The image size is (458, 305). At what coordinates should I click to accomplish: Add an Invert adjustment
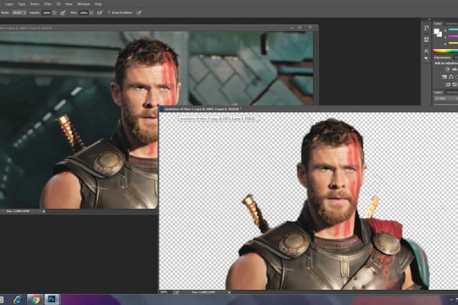pos(448,85)
